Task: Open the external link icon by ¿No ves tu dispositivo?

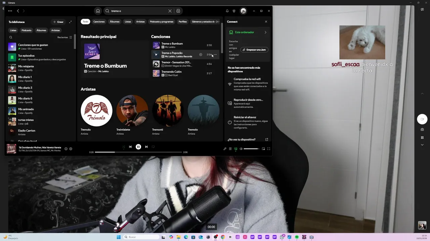Action: tap(267, 140)
